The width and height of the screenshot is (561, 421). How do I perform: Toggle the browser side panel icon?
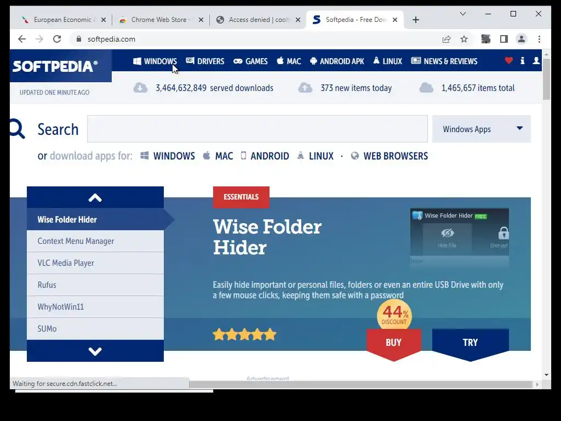(x=504, y=39)
